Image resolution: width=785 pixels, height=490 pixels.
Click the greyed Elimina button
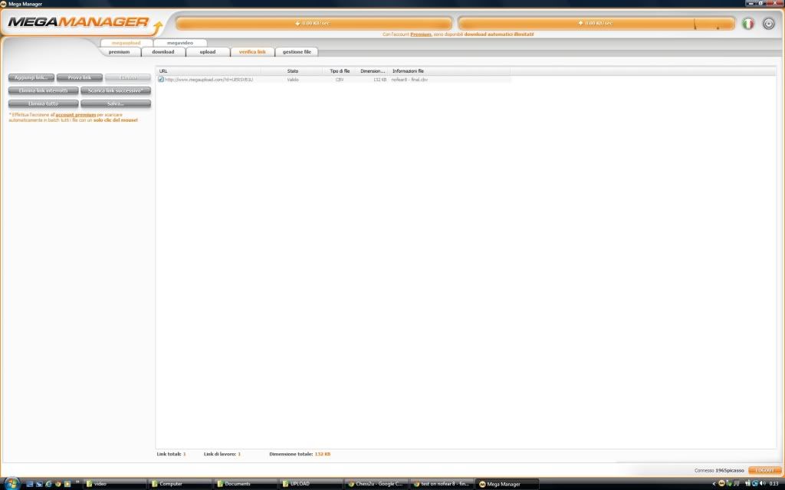click(128, 77)
